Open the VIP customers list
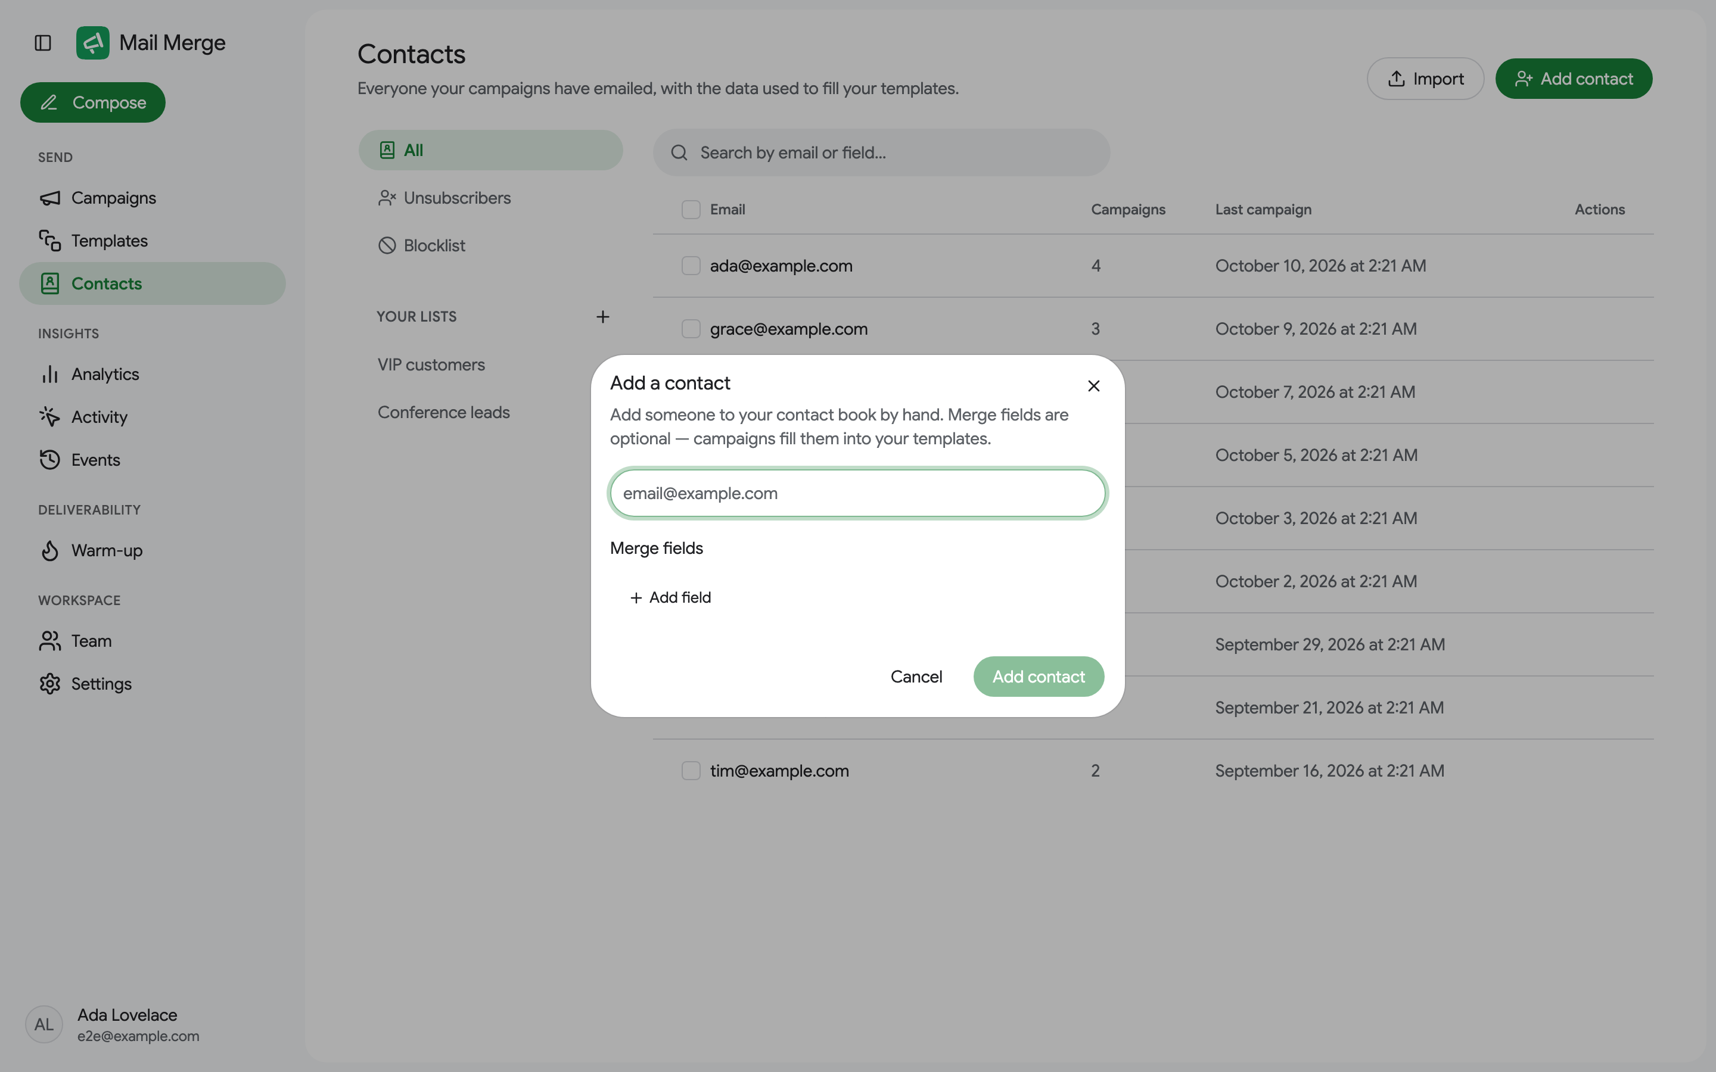Image resolution: width=1716 pixels, height=1072 pixels. pos(431,364)
